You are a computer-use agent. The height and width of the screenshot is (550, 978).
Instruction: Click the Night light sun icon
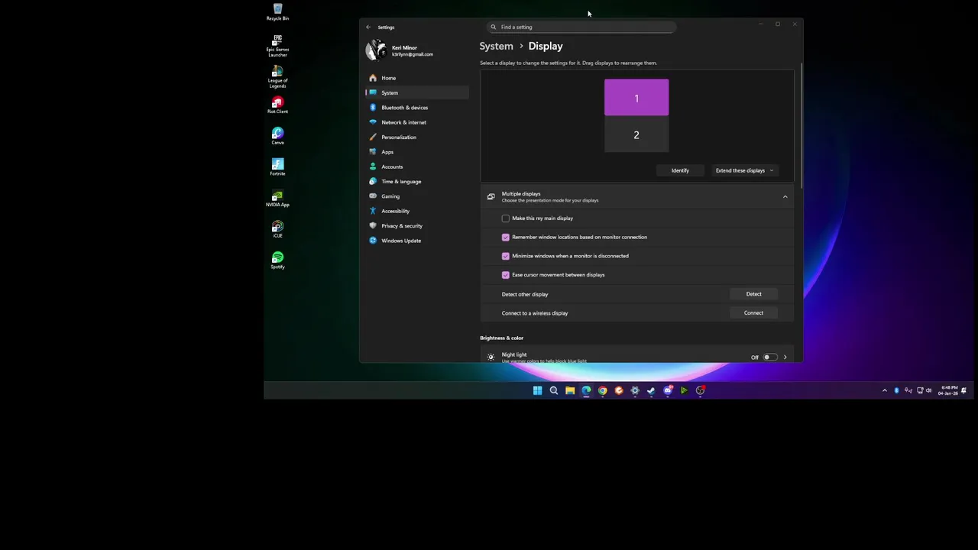pos(491,357)
